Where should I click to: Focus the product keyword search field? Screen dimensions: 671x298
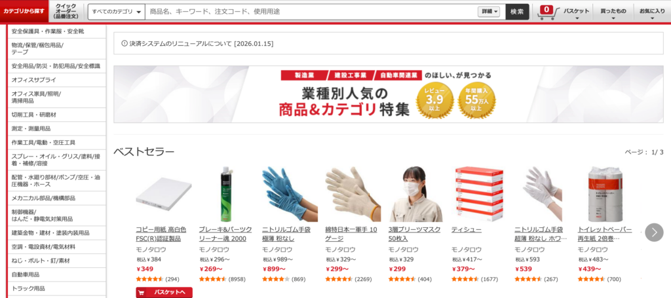(x=311, y=12)
